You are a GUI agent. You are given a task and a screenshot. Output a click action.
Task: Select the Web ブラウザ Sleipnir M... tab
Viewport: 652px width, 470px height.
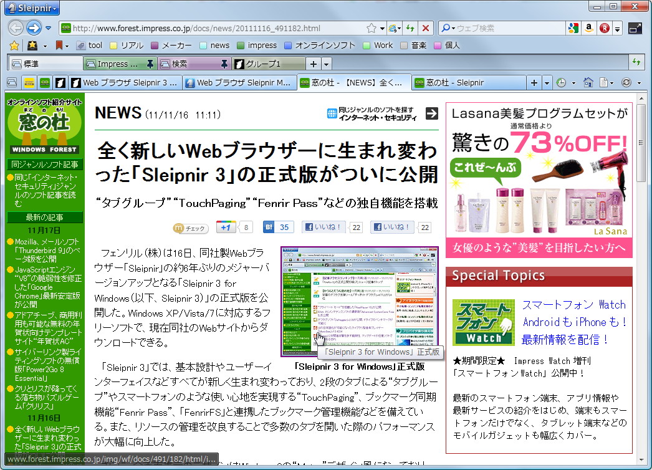239,82
